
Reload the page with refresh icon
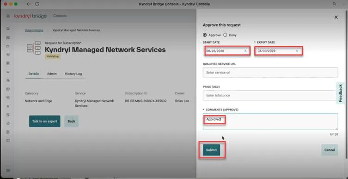pos(37,4)
